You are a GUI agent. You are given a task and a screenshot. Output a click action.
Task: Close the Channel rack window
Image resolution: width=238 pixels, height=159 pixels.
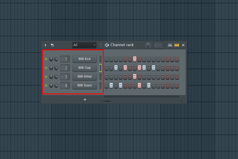click(x=183, y=45)
